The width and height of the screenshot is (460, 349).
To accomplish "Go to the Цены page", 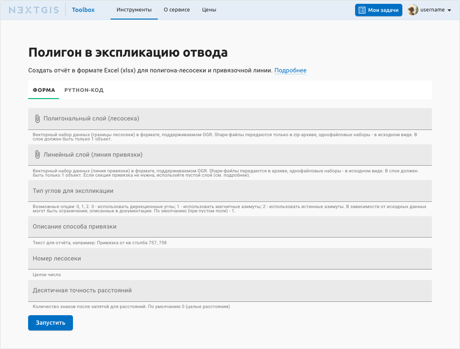I will [x=209, y=10].
